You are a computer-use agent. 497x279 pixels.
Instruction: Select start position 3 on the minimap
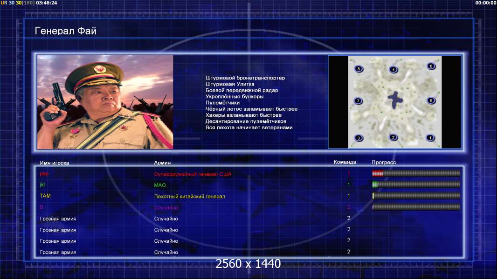[x=359, y=138]
